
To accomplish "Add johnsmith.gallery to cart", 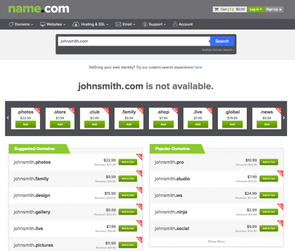I will click(x=128, y=212).
